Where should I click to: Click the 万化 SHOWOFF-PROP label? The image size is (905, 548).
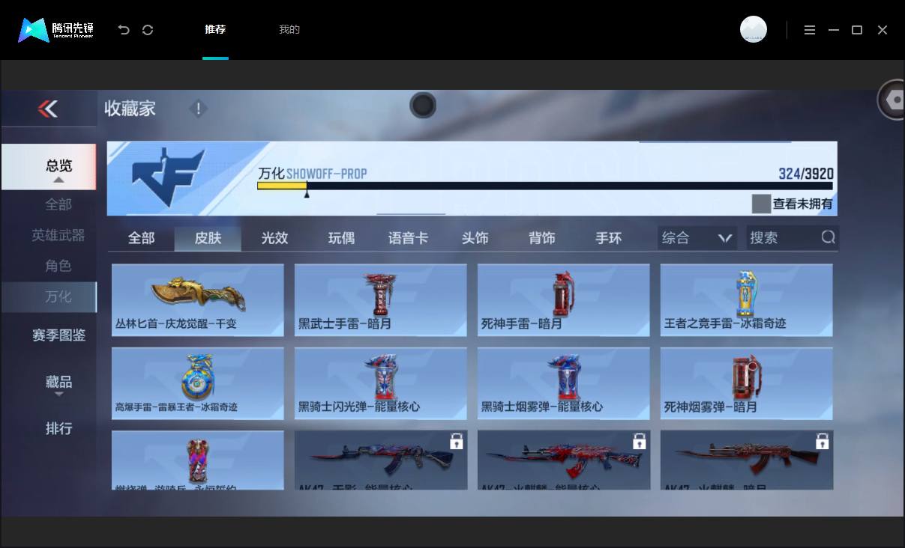pyautogui.click(x=312, y=174)
